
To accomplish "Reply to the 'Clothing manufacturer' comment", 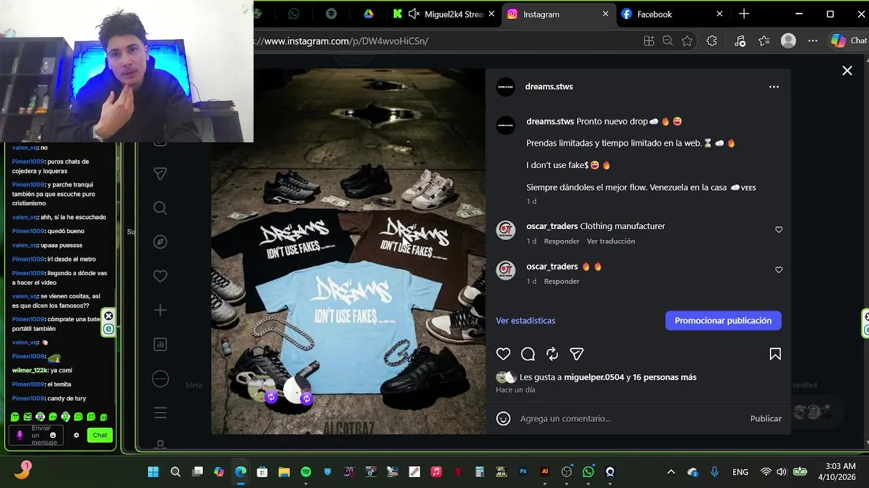I will 561,241.
